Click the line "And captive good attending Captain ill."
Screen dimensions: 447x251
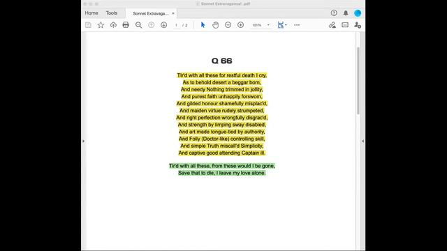(x=222, y=153)
